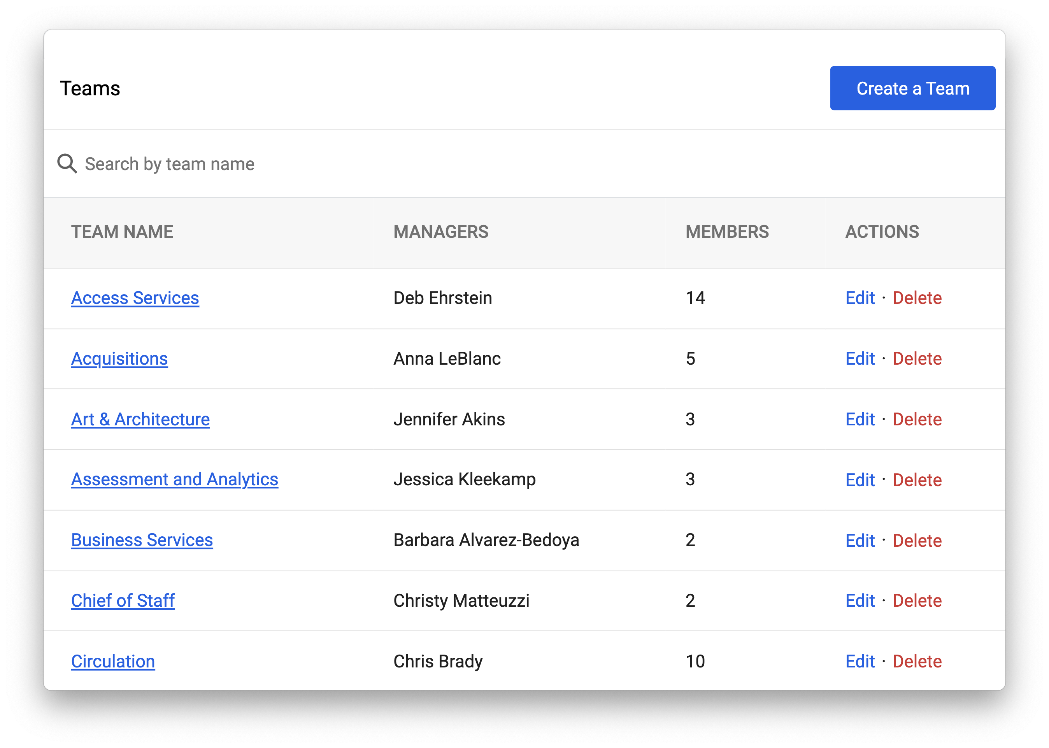Delete the Art & Architecture team
The image size is (1049, 748).
(x=917, y=419)
